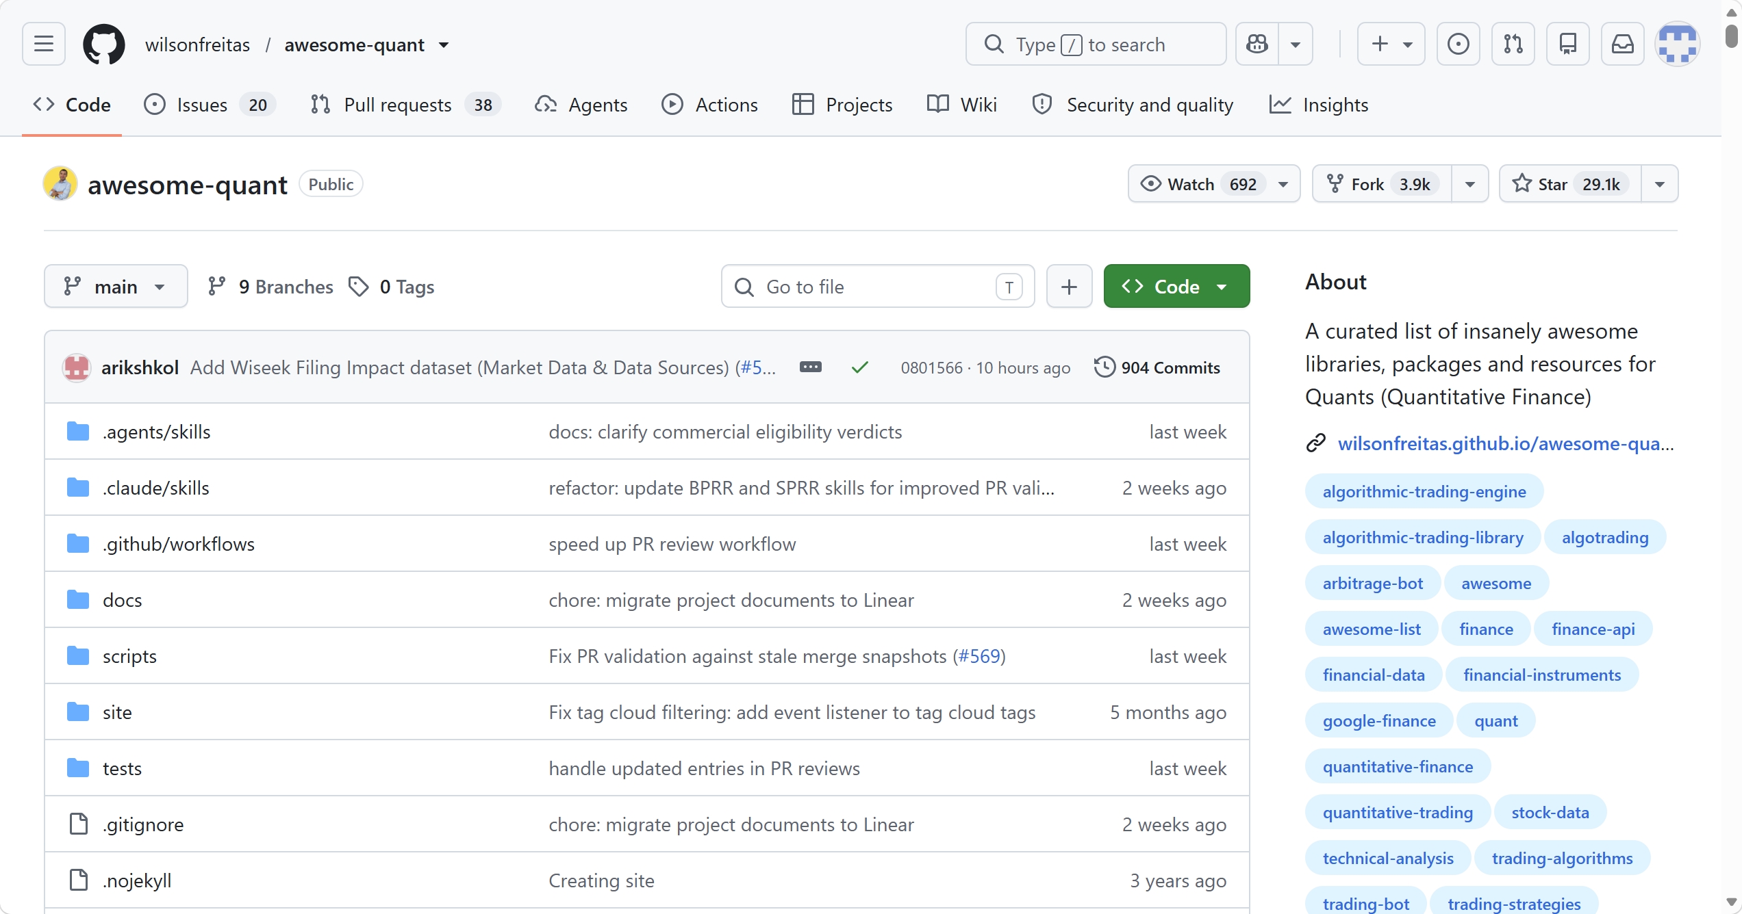Open the Pull requests icon in the top header
This screenshot has height=914, width=1742.
pos(1513,44)
